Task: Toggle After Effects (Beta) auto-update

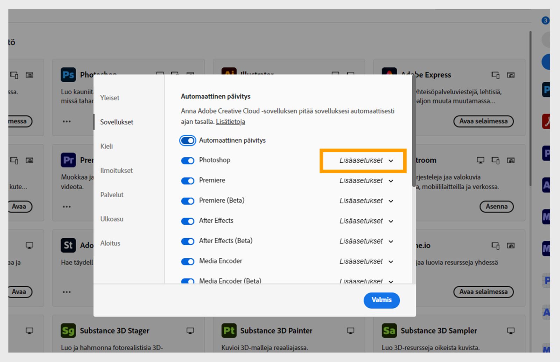Action: point(188,241)
